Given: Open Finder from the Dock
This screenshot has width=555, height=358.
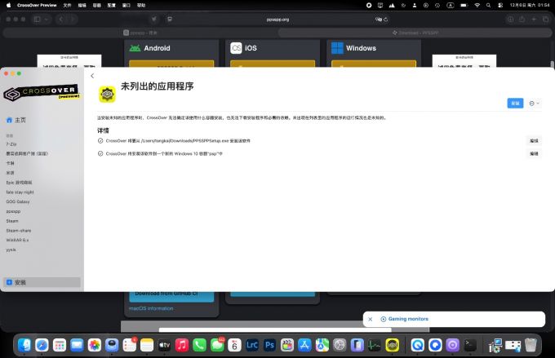Looking at the screenshot, I should pos(24,345).
